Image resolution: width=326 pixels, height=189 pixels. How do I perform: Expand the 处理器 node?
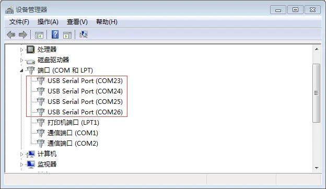point(21,50)
